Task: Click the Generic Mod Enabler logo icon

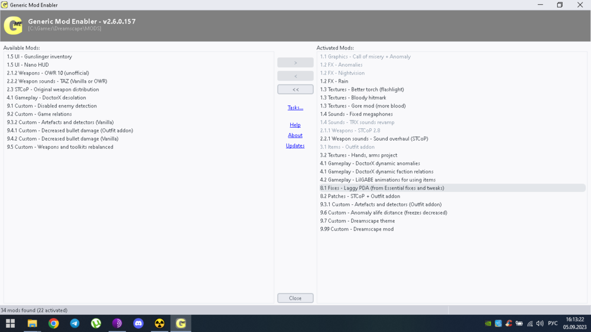Action: (x=13, y=25)
